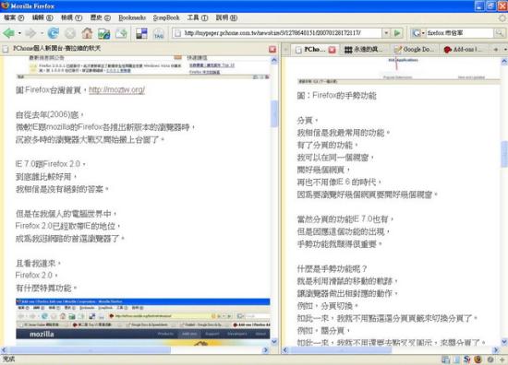Click the left pane horizontal scrollbar thumb
The height and width of the screenshot is (365, 508).
[90, 350]
